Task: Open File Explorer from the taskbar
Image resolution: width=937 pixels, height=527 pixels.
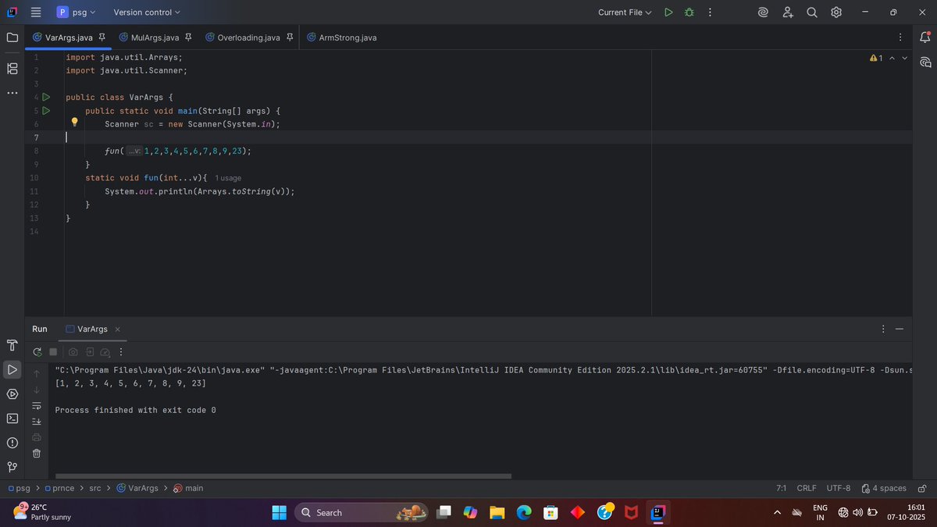Action: pos(497,512)
